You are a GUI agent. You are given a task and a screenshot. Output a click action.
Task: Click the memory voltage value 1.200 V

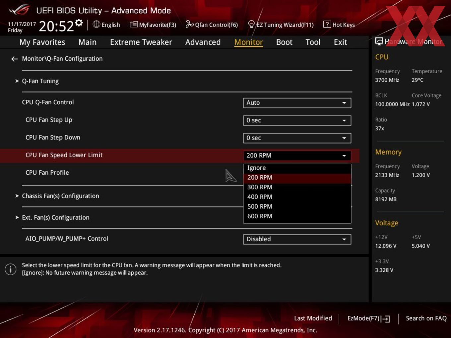click(420, 175)
